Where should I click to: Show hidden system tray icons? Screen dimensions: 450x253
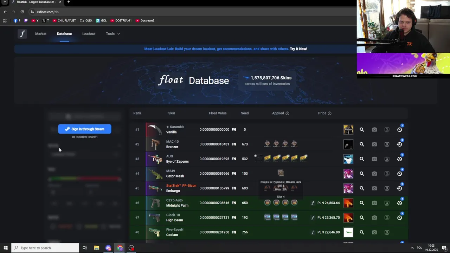[412, 248]
